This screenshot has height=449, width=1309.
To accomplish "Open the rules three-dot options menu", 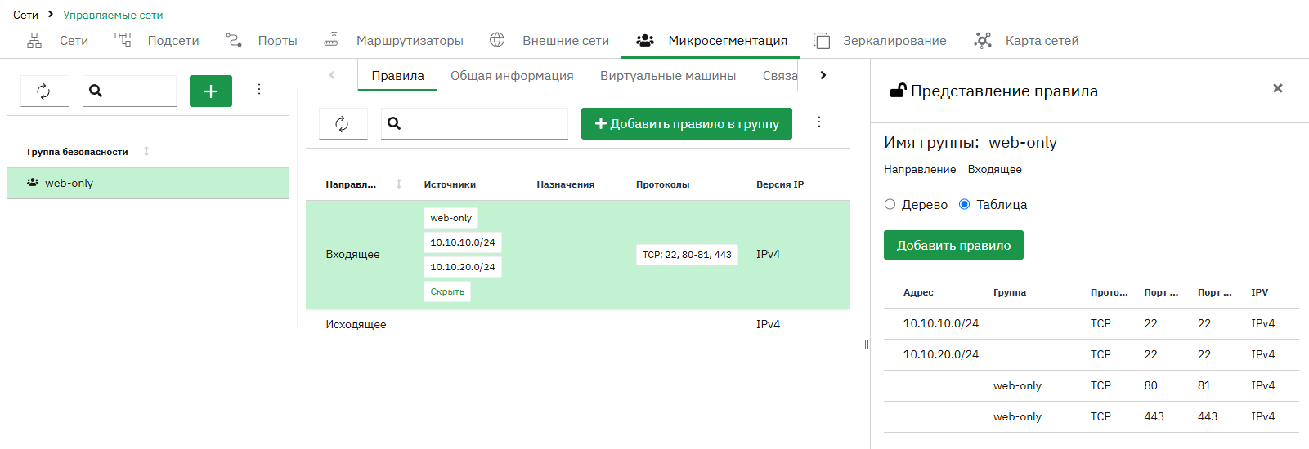I will [x=819, y=122].
